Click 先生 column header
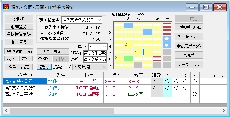The height and width of the screenshot is (117, 230). pyautogui.click(x=61, y=75)
